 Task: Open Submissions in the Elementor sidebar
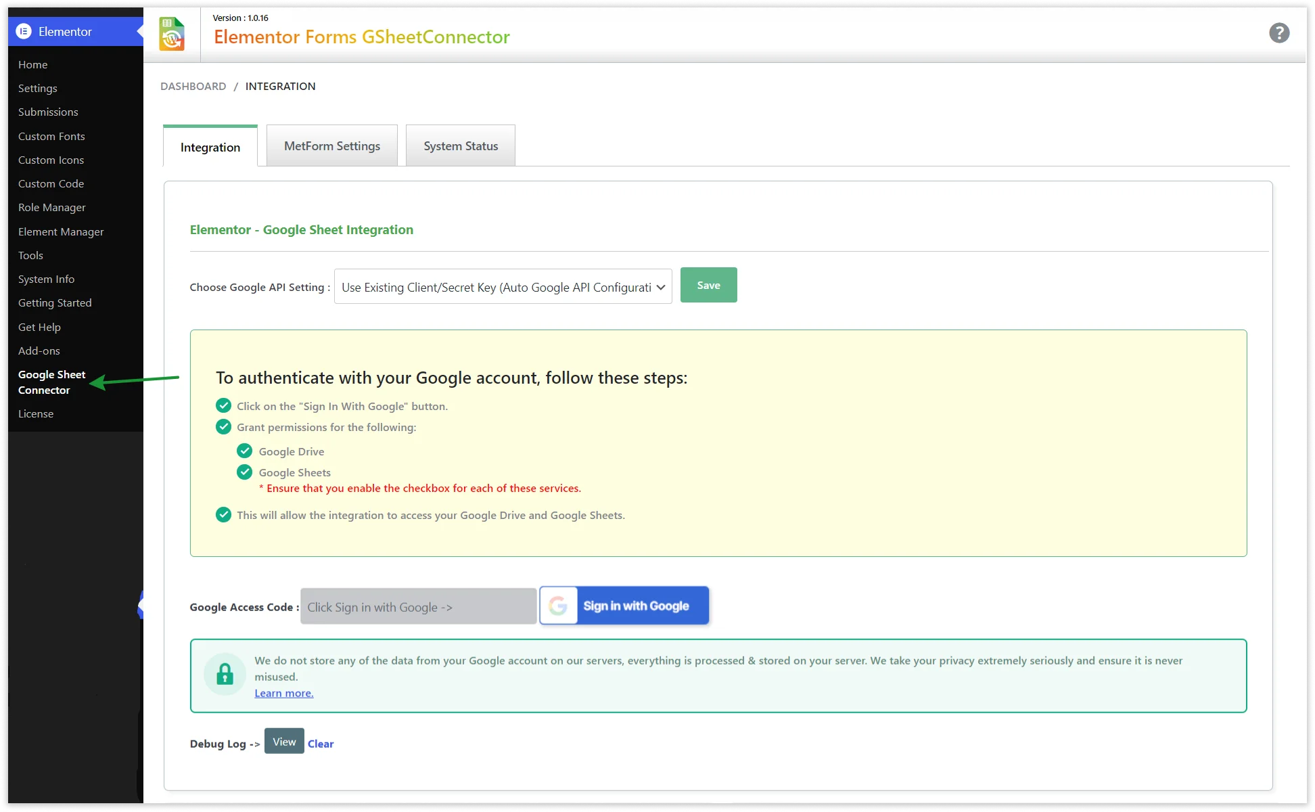[48, 112]
